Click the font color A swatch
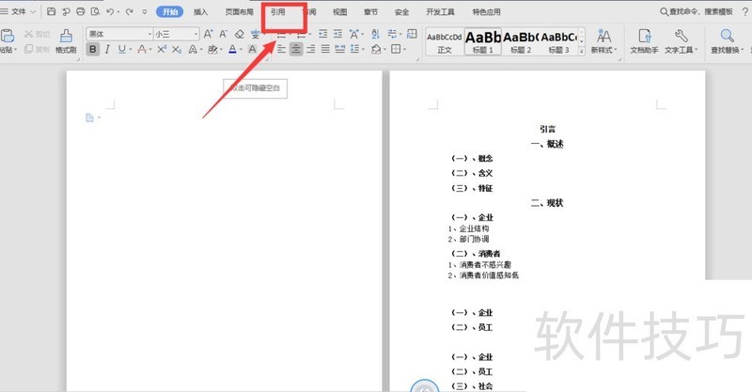Image resolution: width=752 pixels, height=392 pixels. (234, 50)
